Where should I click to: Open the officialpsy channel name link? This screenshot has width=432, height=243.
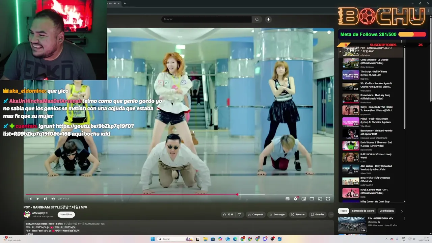pos(38,213)
